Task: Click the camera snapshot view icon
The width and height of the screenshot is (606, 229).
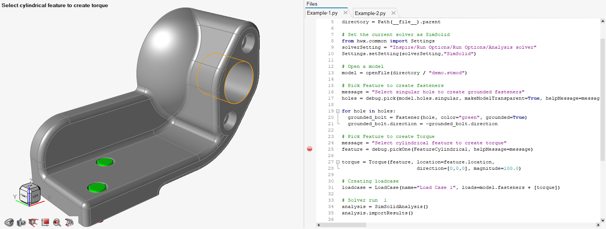Action: [21, 223]
